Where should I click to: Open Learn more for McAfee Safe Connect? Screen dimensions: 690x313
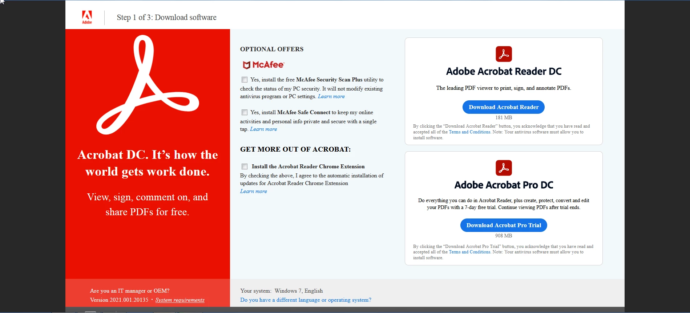coord(263,129)
